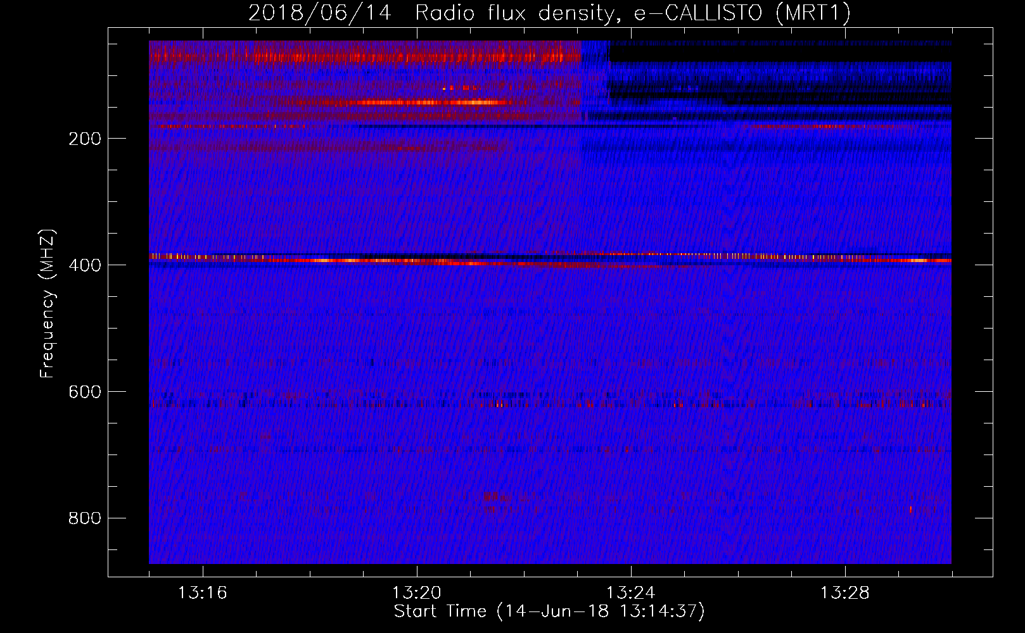Click the '400' frequency tick label
The width and height of the screenshot is (1025, 633).
pyautogui.click(x=85, y=265)
